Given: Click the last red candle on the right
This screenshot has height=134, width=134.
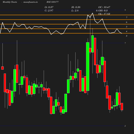Looking at the screenshot, I should [x=122, y=106].
